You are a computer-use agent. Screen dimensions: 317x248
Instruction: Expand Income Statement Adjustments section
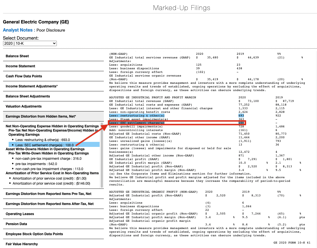click(53, 86)
